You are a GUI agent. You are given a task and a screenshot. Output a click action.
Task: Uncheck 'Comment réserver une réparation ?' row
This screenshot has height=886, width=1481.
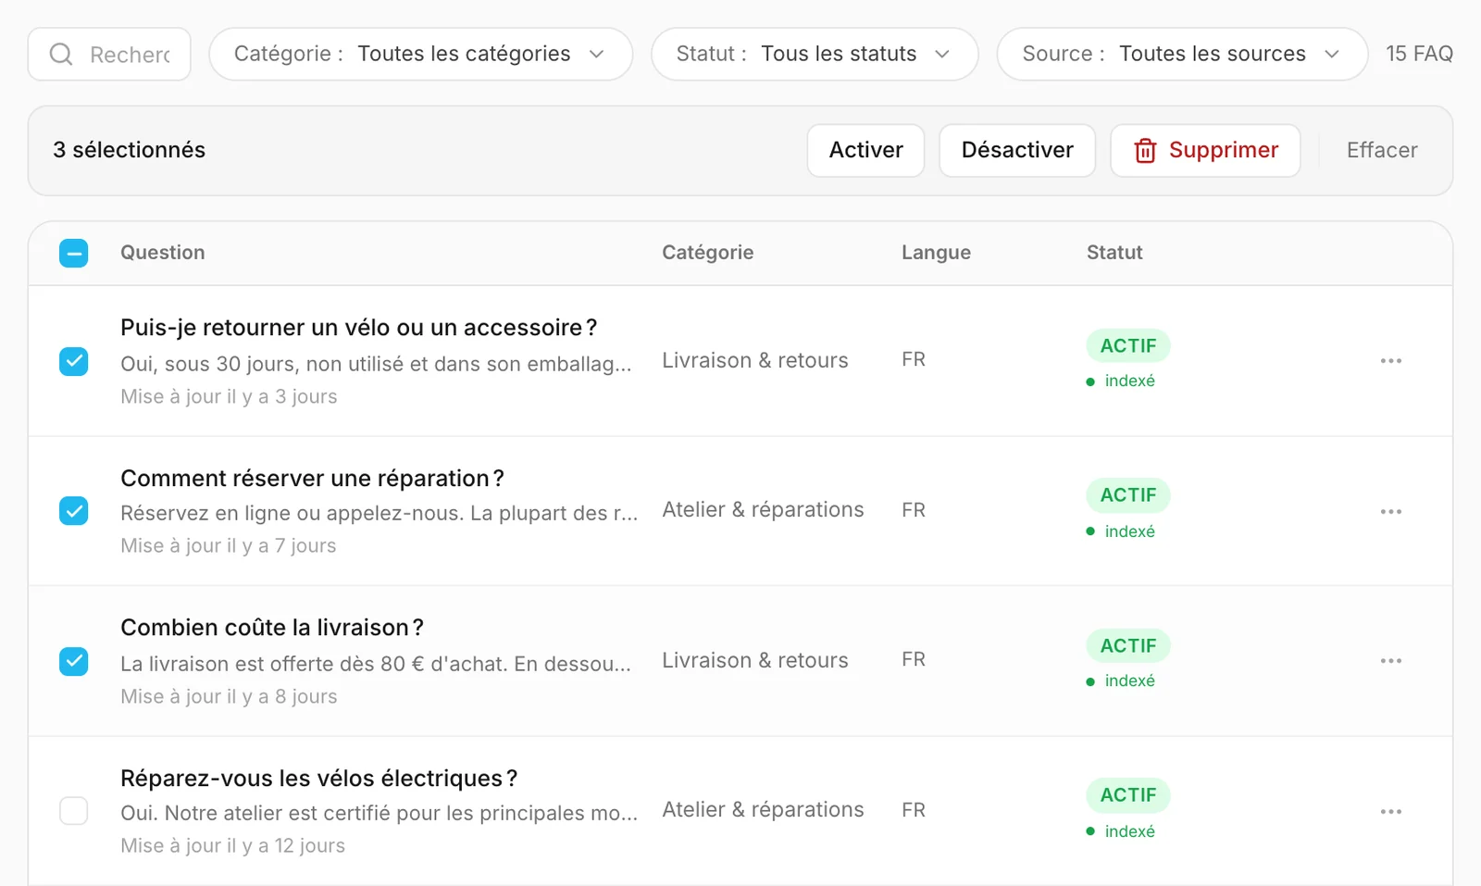pos(74,511)
